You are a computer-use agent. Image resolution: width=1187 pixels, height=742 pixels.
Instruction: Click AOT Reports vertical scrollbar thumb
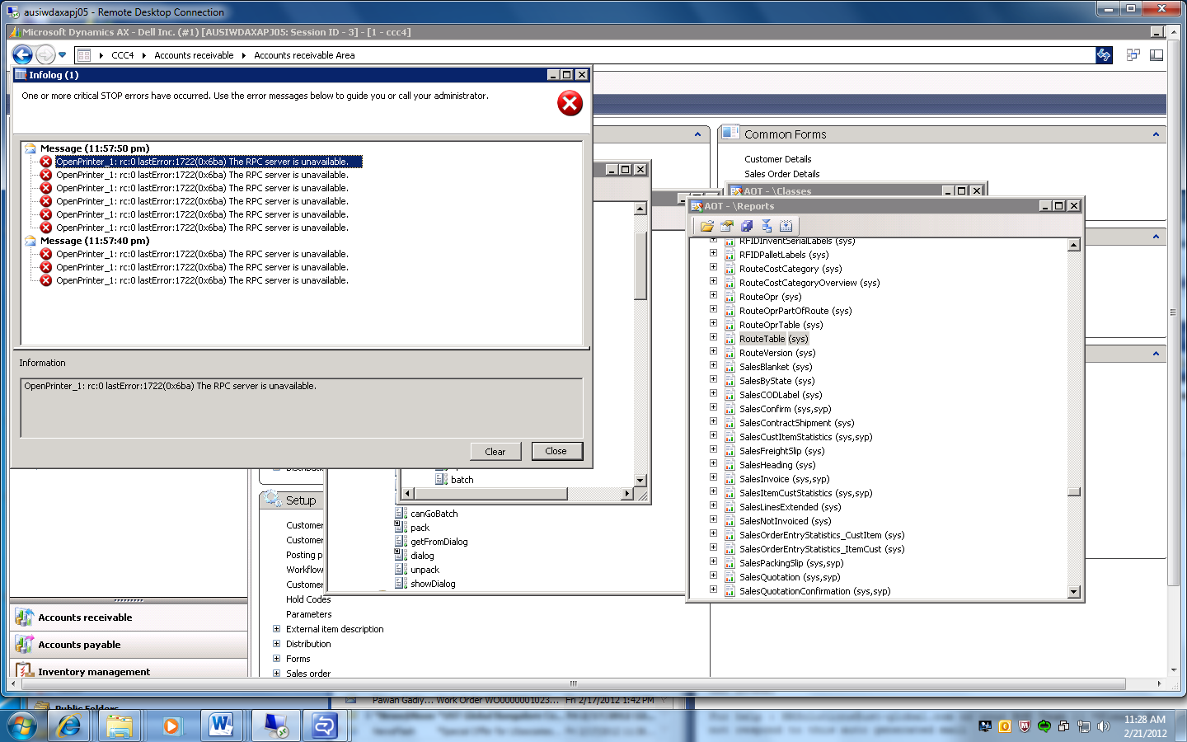pos(1073,492)
